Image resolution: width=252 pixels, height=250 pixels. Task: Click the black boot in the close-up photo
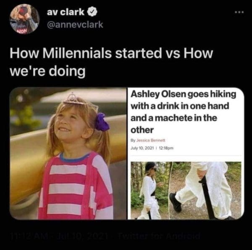175,202
